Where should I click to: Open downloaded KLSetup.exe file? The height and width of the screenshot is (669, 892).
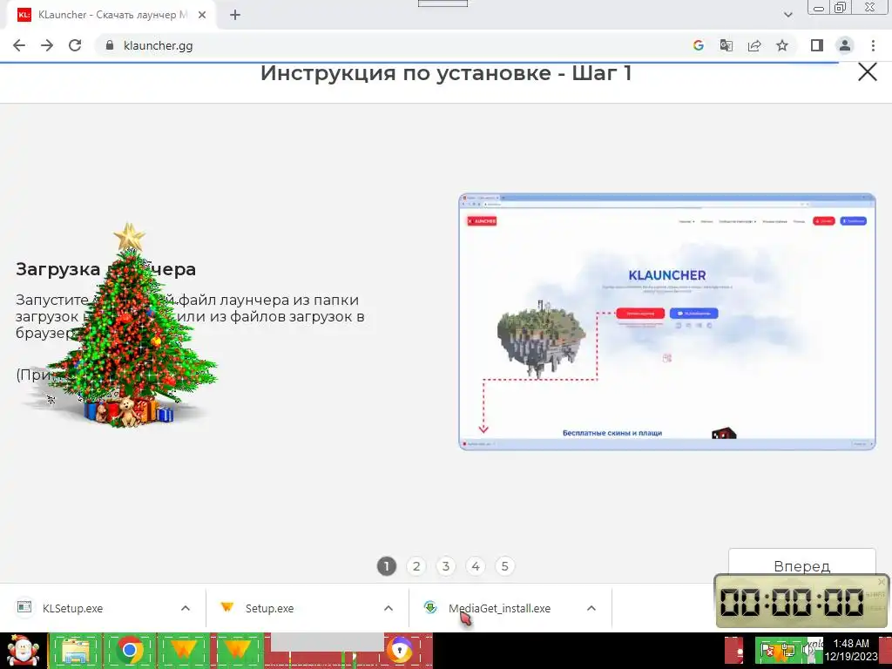coord(72,608)
